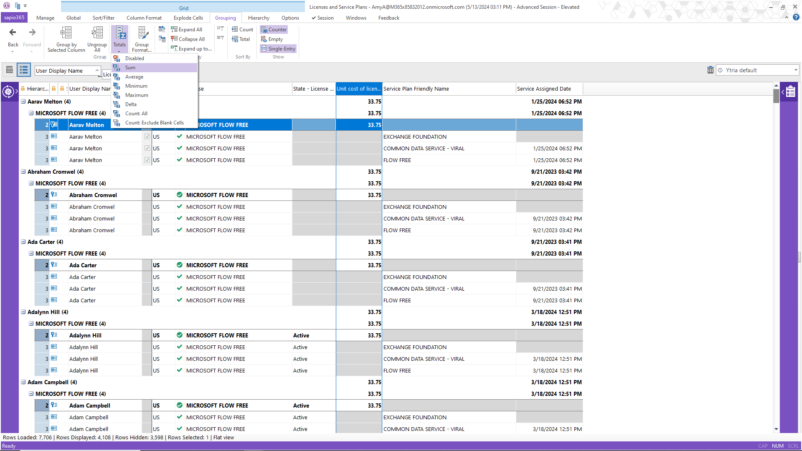This screenshot has width=802, height=451.
Task: Collapse the Adalynn Hill (4) group
Action: click(x=23, y=312)
